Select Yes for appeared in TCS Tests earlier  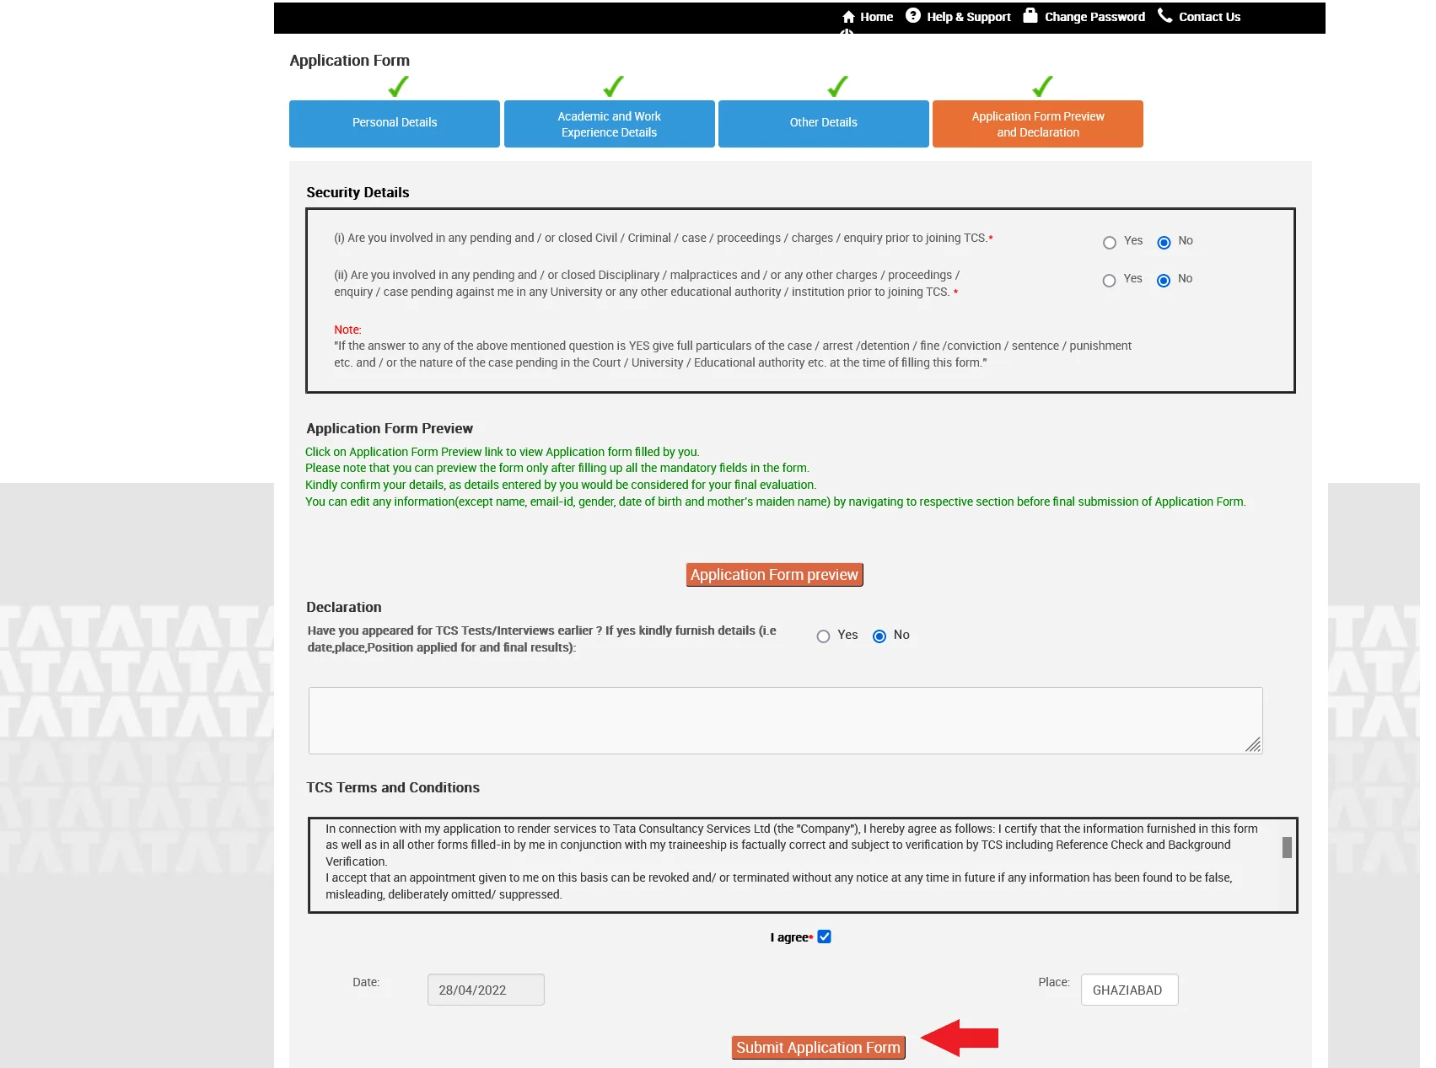pos(824,636)
